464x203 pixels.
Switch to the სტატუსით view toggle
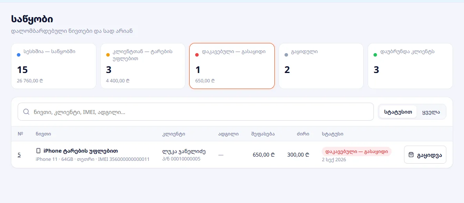pos(398,112)
